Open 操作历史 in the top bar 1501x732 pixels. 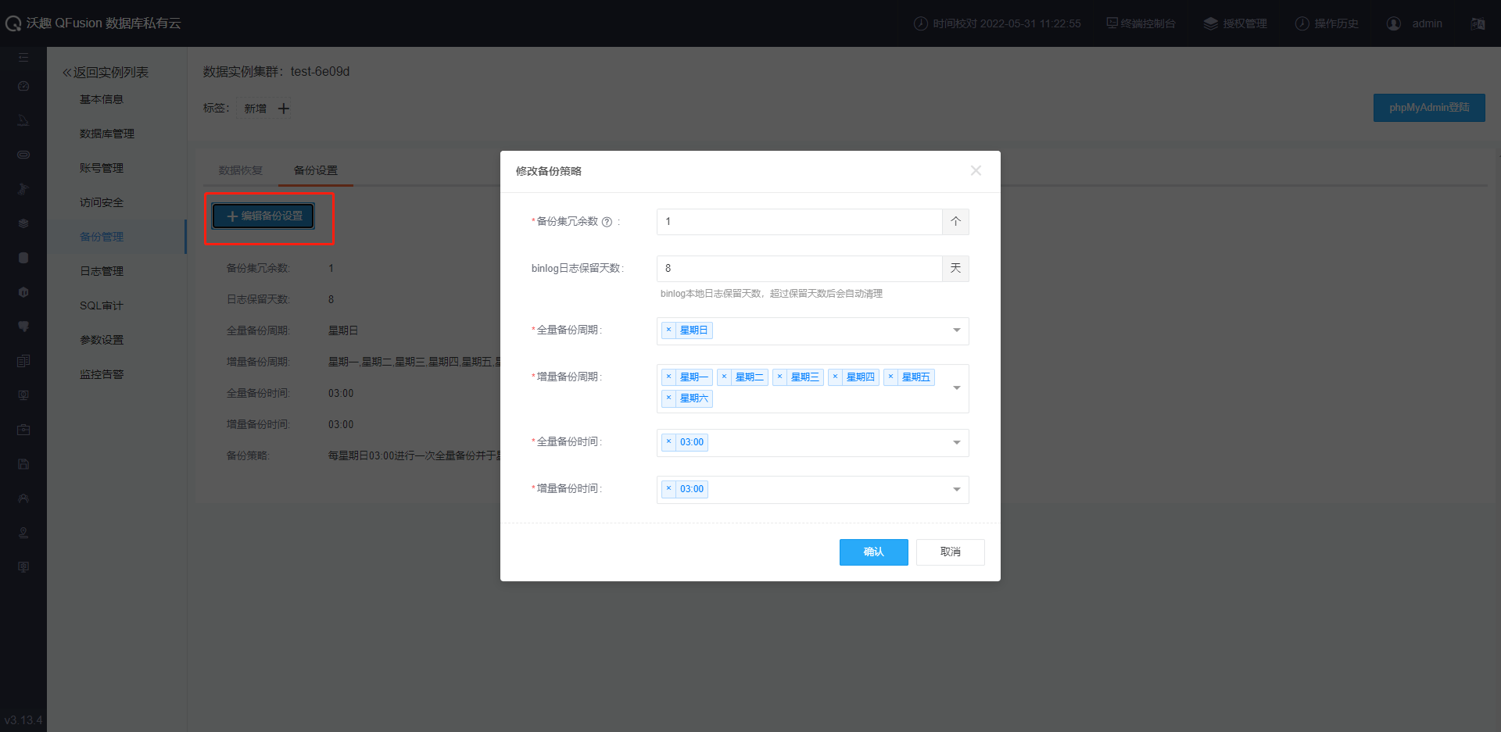pyautogui.click(x=1327, y=23)
